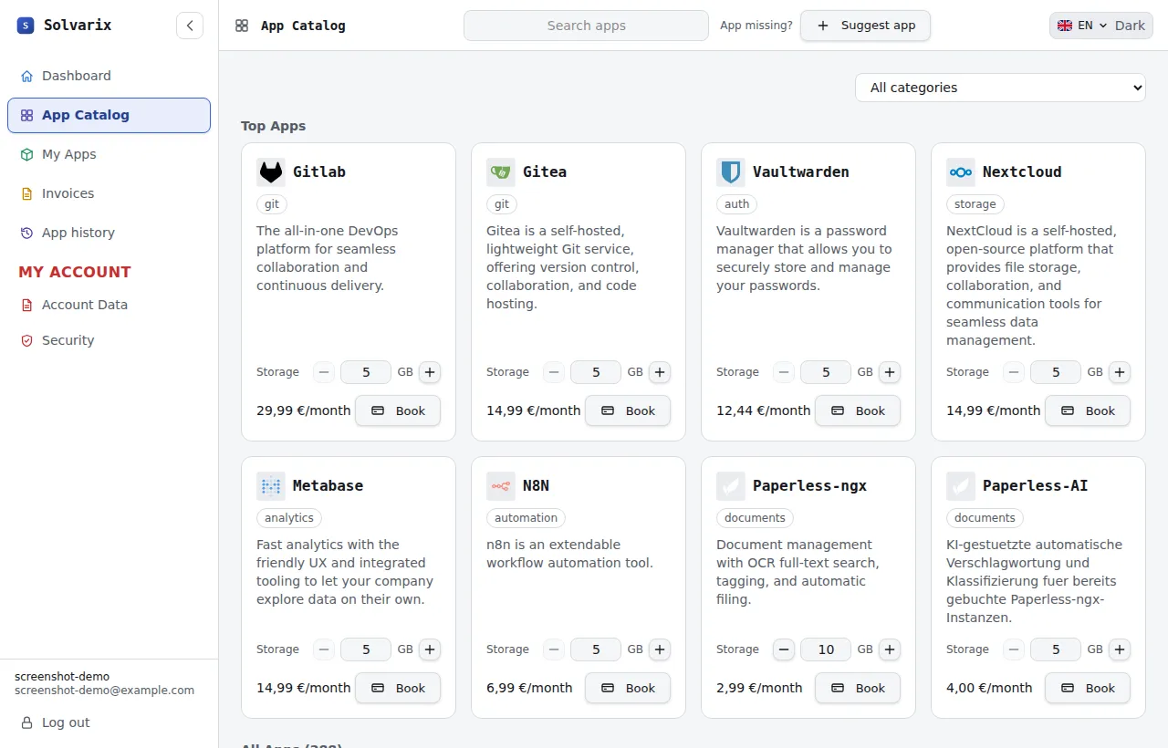Click the analytics tag on Metabase

click(x=289, y=518)
